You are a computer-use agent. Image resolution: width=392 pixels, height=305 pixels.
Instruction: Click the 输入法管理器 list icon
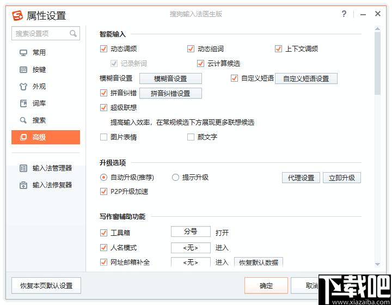23,168
